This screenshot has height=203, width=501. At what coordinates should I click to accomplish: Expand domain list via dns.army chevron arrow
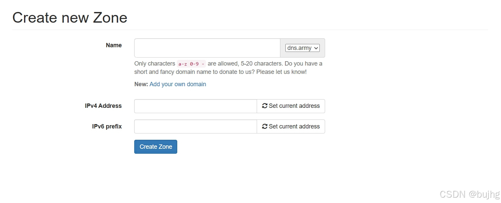point(316,48)
